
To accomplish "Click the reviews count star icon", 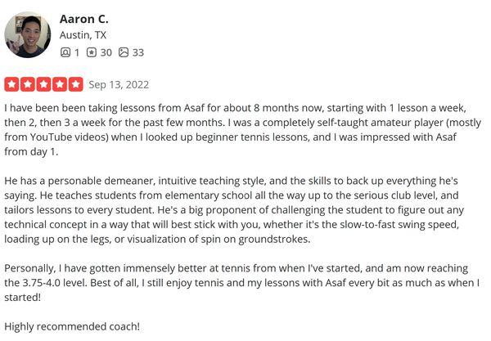I will 92,52.
